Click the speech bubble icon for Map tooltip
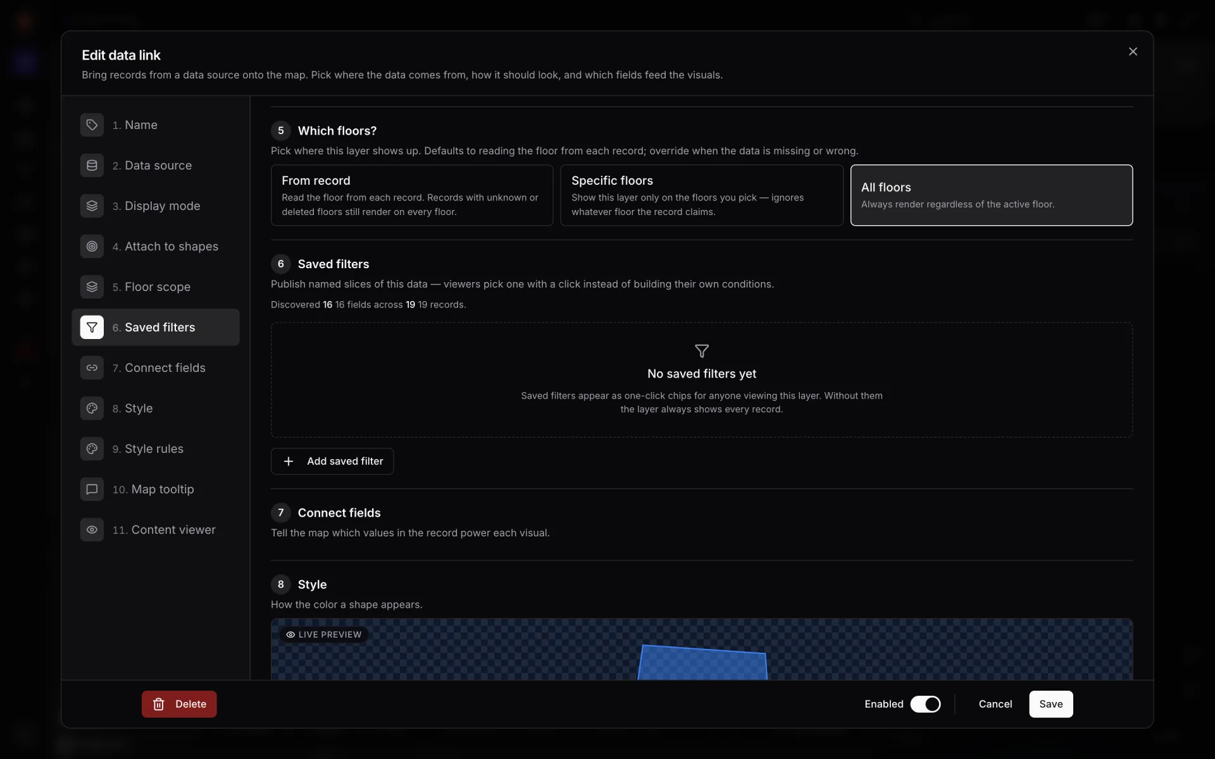Viewport: 1215px width, 759px height. click(x=92, y=489)
